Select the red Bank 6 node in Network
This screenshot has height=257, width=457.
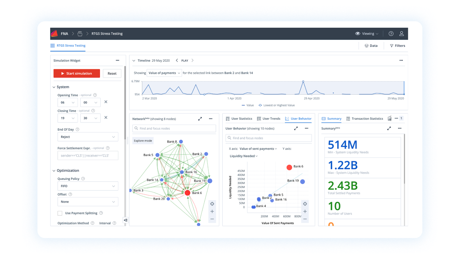(x=187, y=193)
